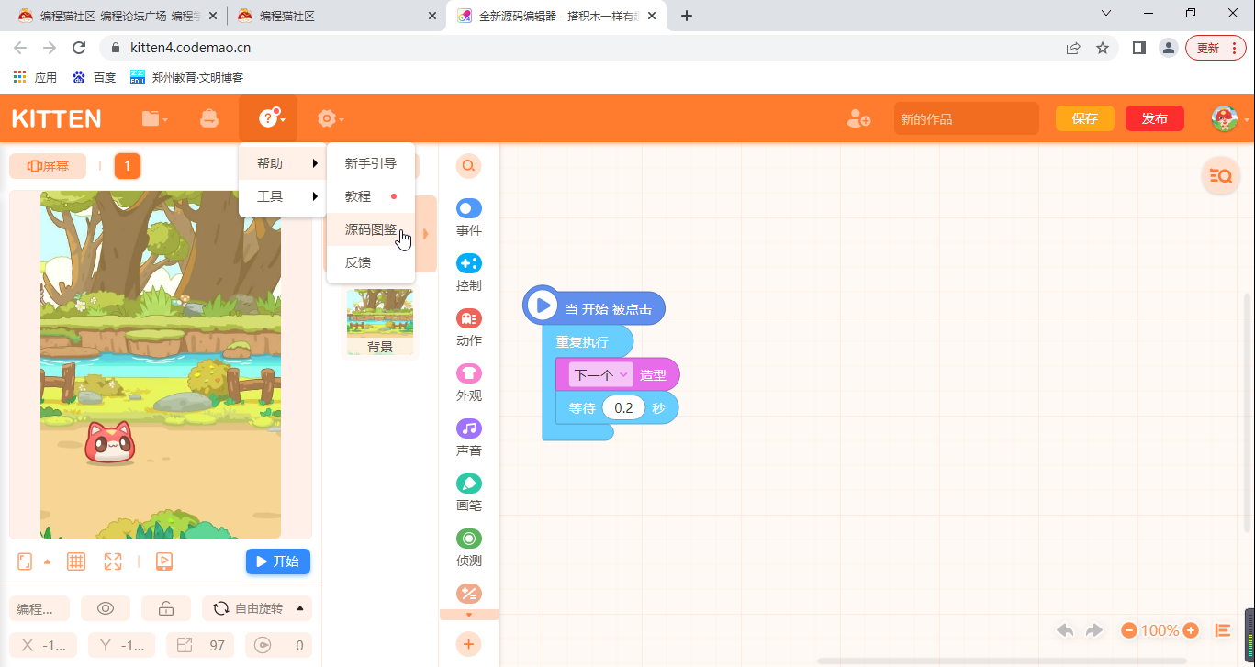Click the Y coordinate field
Viewport: 1255px width, 667px height.
point(121,645)
